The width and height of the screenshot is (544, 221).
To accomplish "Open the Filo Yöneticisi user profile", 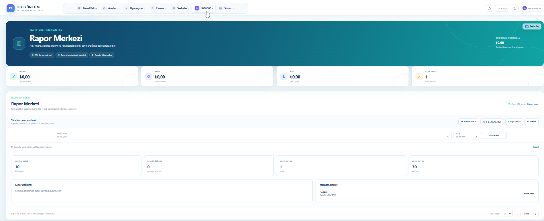I will [531, 8].
